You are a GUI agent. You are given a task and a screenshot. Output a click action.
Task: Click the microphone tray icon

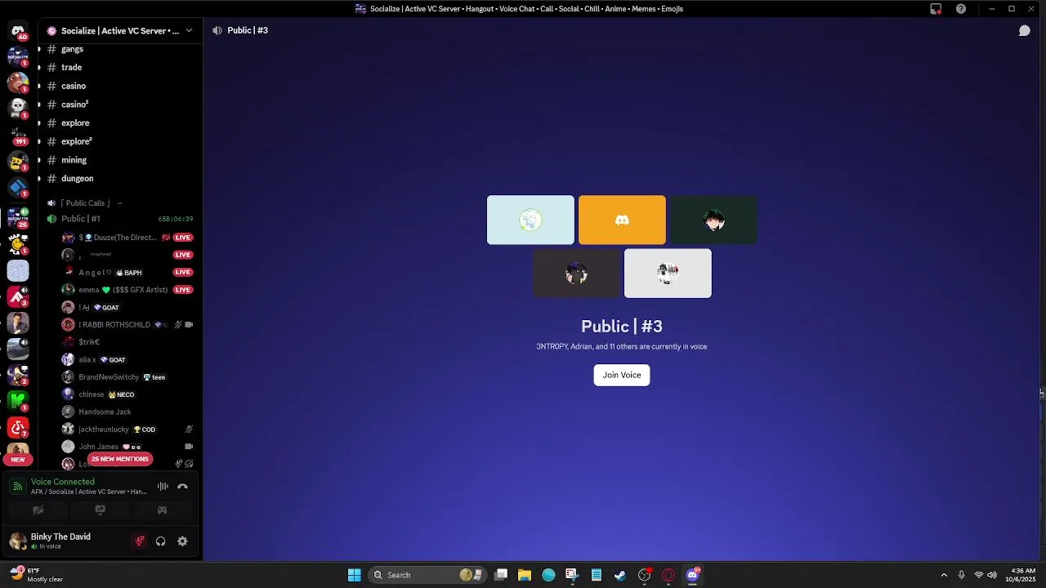pos(961,575)
